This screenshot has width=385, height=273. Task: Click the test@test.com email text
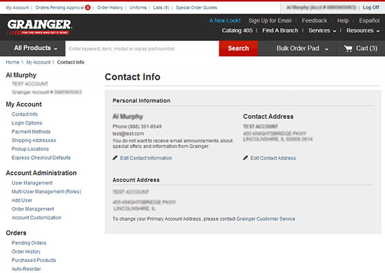[x=128, y=134]
